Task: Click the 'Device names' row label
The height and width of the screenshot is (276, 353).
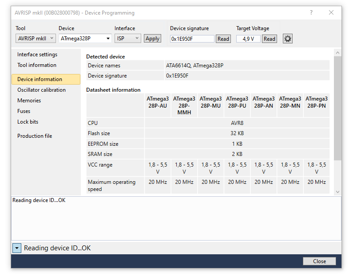Action: (x=104, y=66)
